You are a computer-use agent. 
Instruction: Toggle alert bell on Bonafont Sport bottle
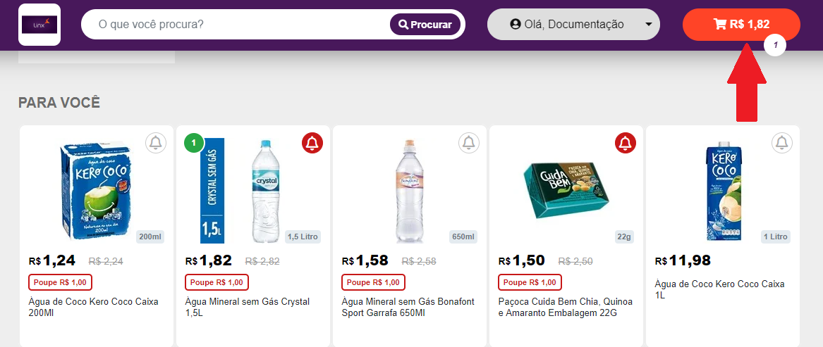(x=469, y=143)
